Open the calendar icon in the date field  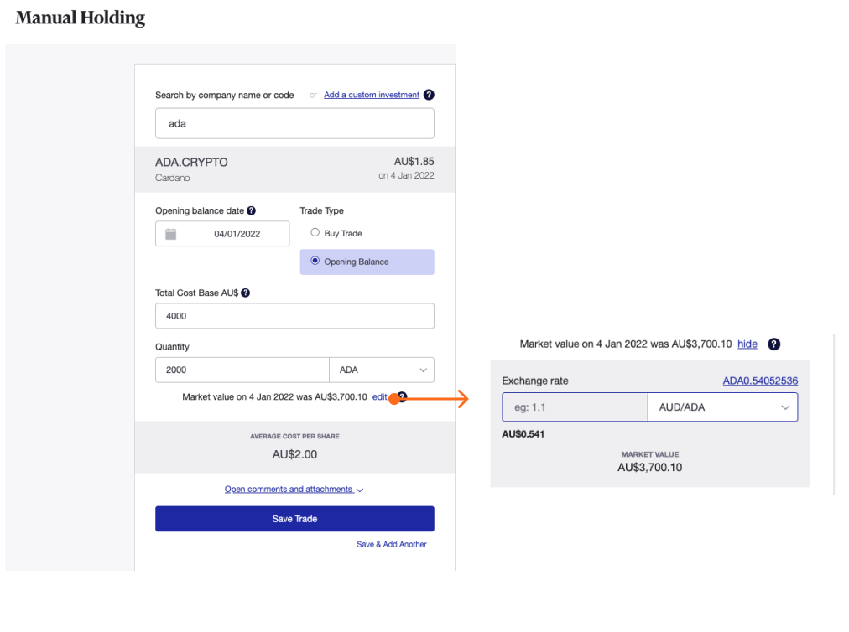171,234
